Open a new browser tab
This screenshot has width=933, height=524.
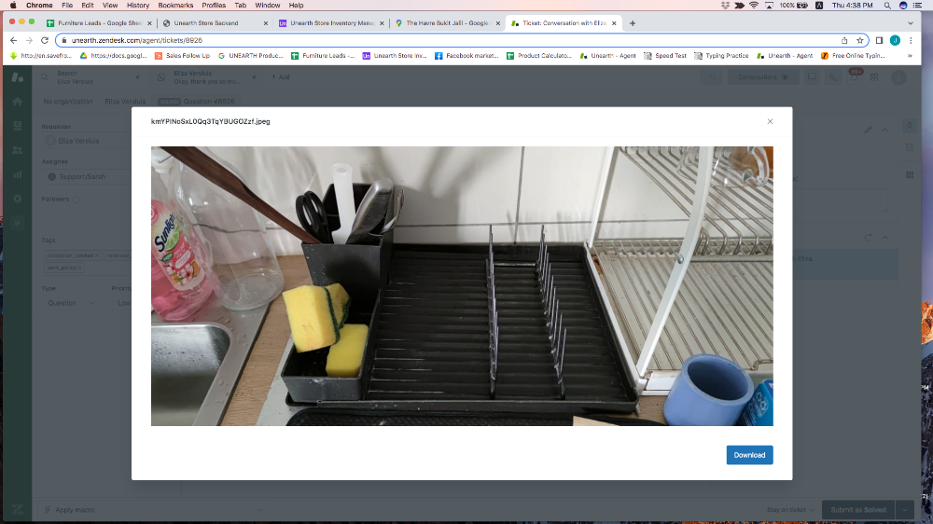tap(633, 23)
